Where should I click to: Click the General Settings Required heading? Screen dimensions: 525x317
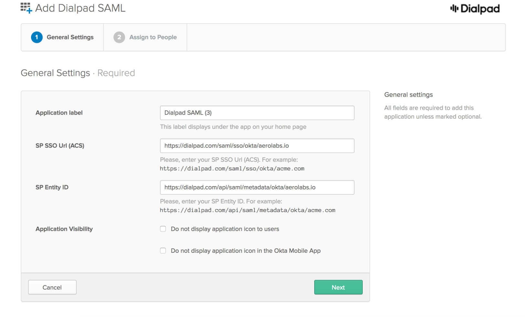coord(78,73)
